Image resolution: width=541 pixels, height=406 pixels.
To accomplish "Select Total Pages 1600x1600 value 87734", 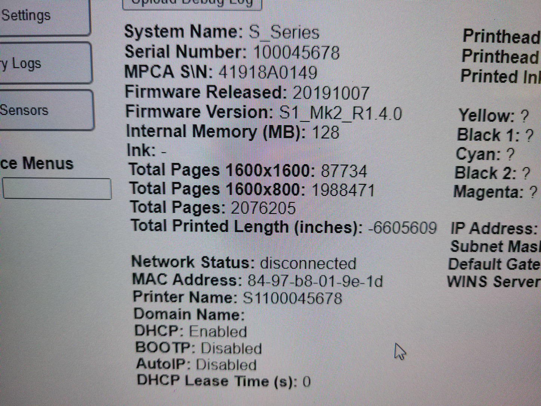I will (344, 171).
